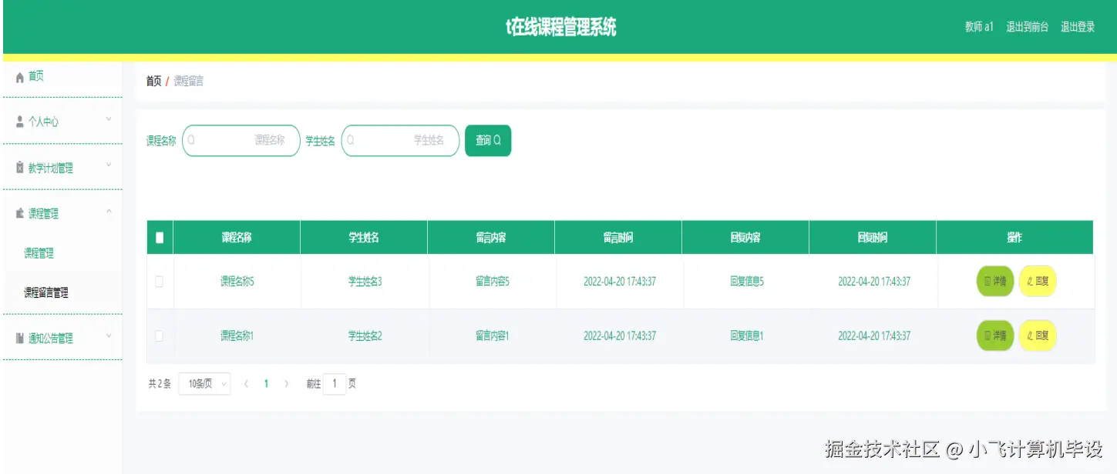Expand the 通知公告管理 menu chevron
The width and height of the screenshot is (1117, 474).
tap(109, 335)
